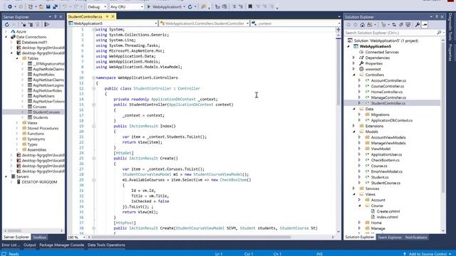Click Solution Explorer Home icon

coord(363,25)
